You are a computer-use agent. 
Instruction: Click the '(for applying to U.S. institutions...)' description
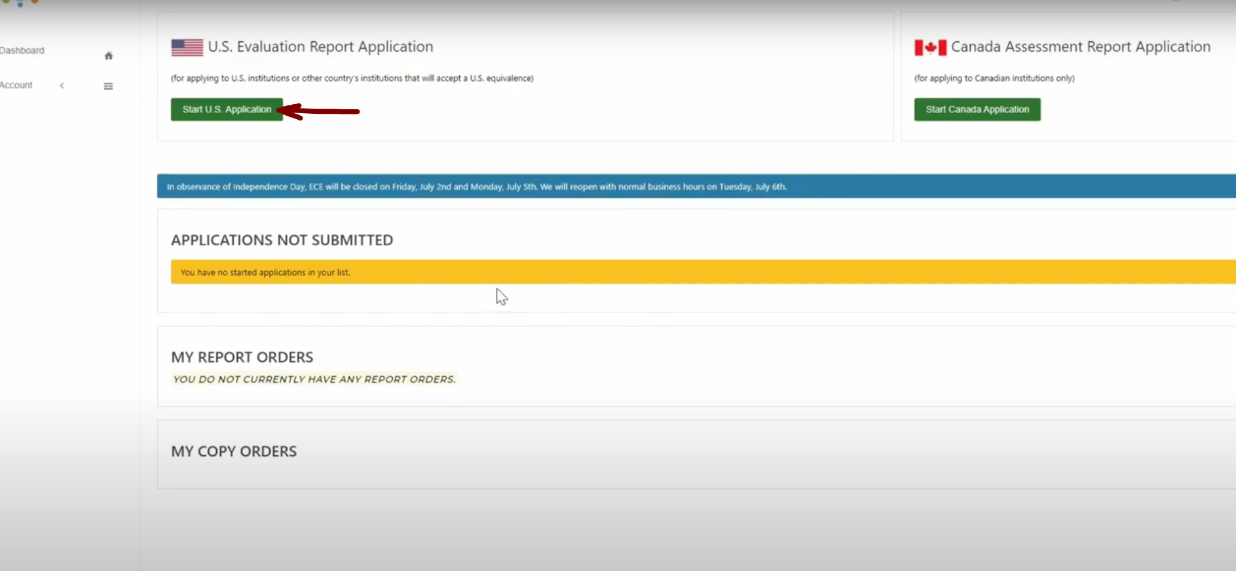point(352,78)
